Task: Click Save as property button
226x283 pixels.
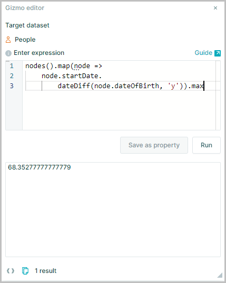Action: pyautogui.click(x=154, y=145)
